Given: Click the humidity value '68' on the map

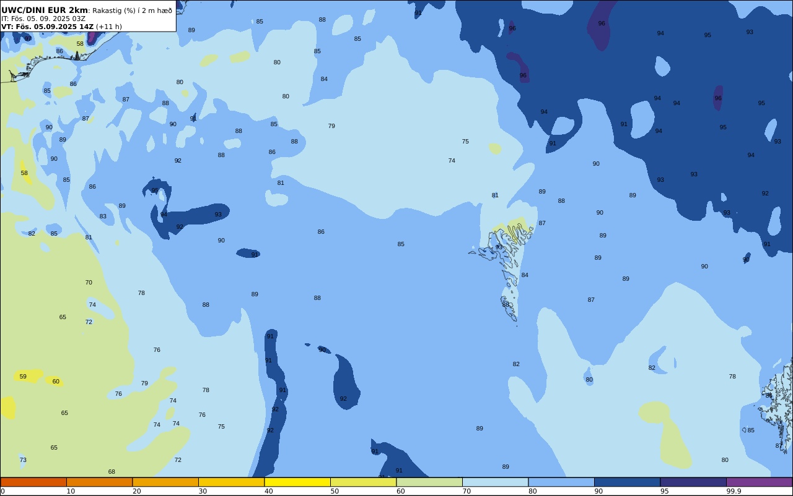Looking at the screenshot, I should point(112,472).
